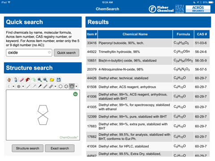
Task: Open the charge tool dropdown arrow
Action: [x=23, y=86]
